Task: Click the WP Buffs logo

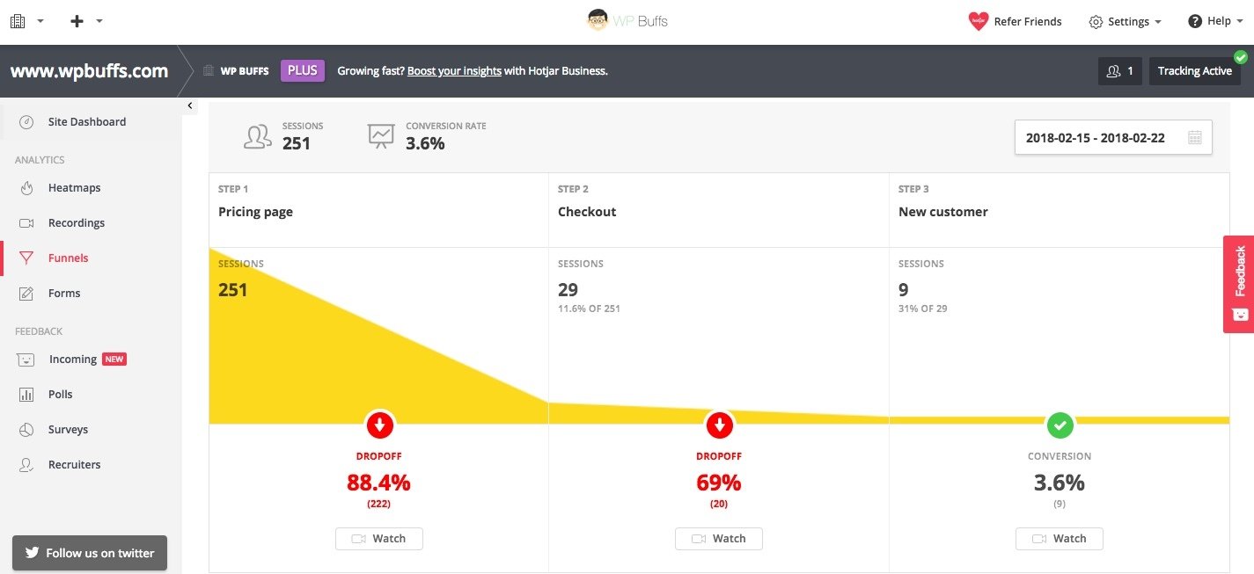Action: [627, 20]
